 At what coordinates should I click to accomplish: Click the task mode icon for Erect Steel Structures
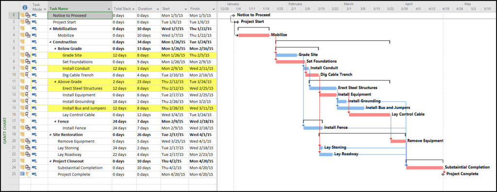[34, 88]
